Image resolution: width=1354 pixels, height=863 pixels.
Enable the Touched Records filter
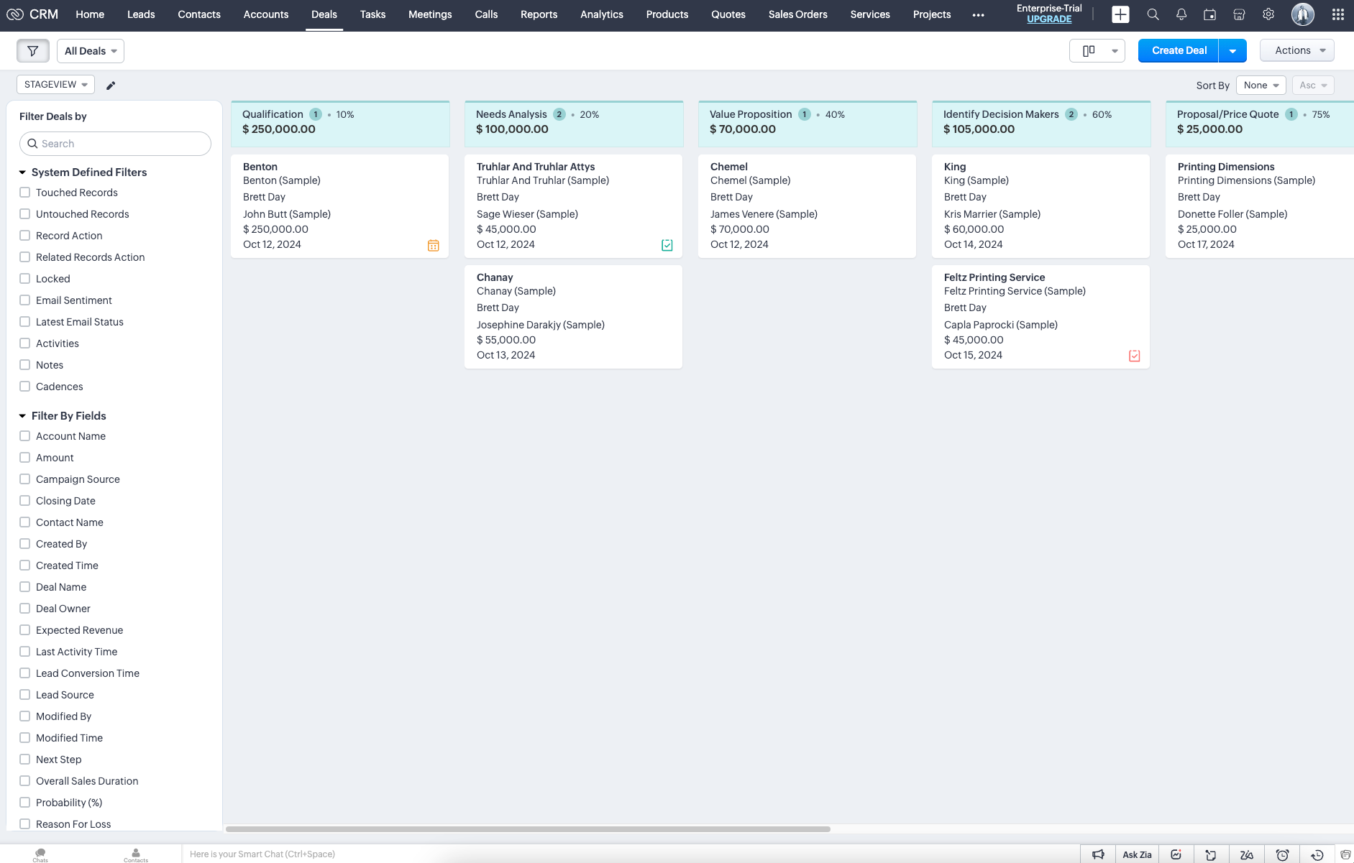[x=25, y=193]
